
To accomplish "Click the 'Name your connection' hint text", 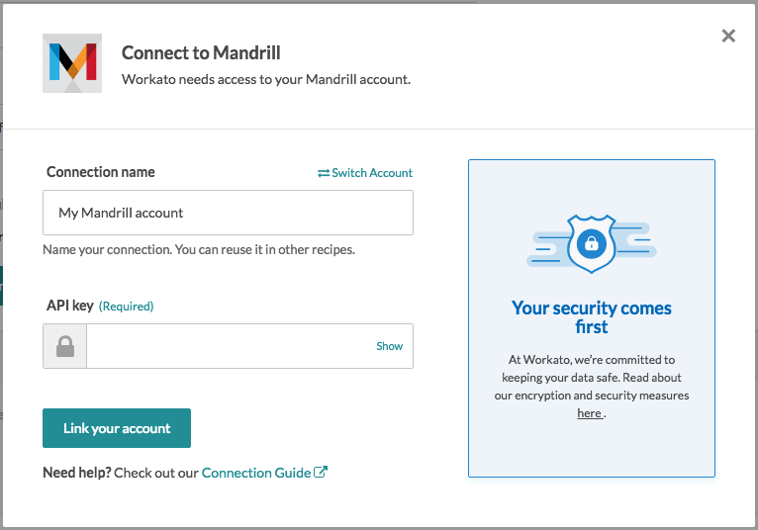I will tap(198, 250).
